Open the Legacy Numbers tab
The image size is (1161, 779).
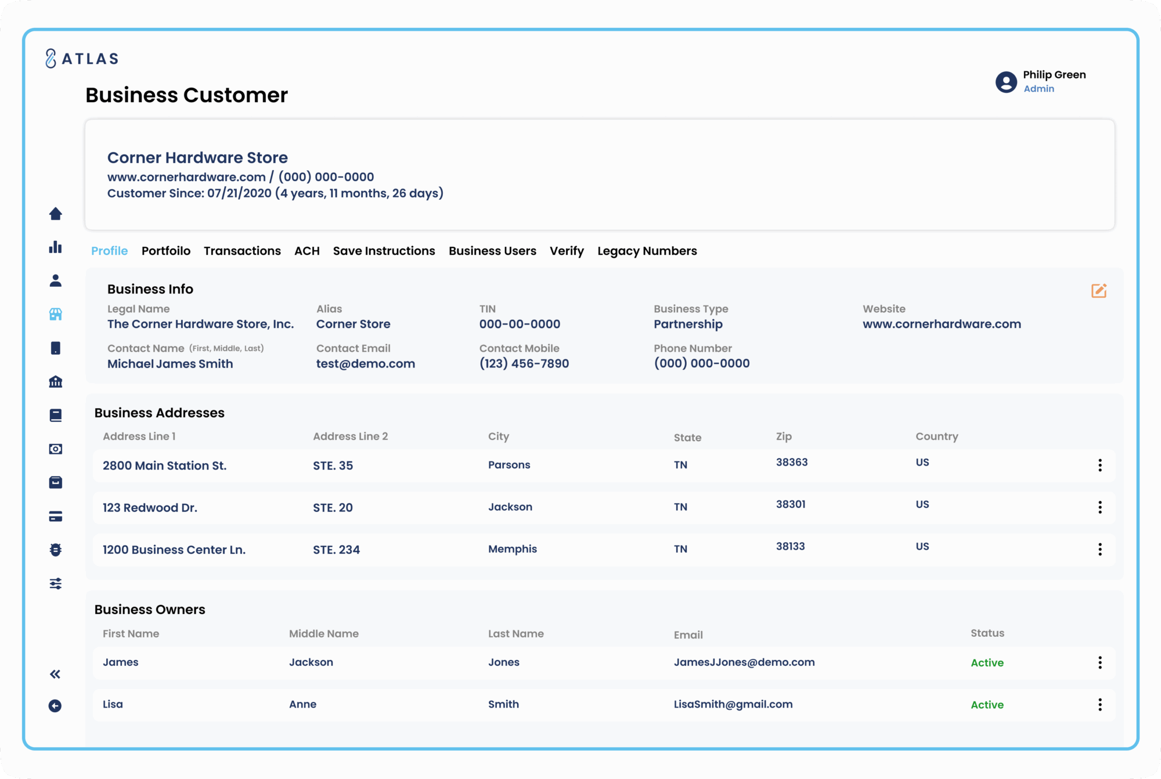click(647, 251)
